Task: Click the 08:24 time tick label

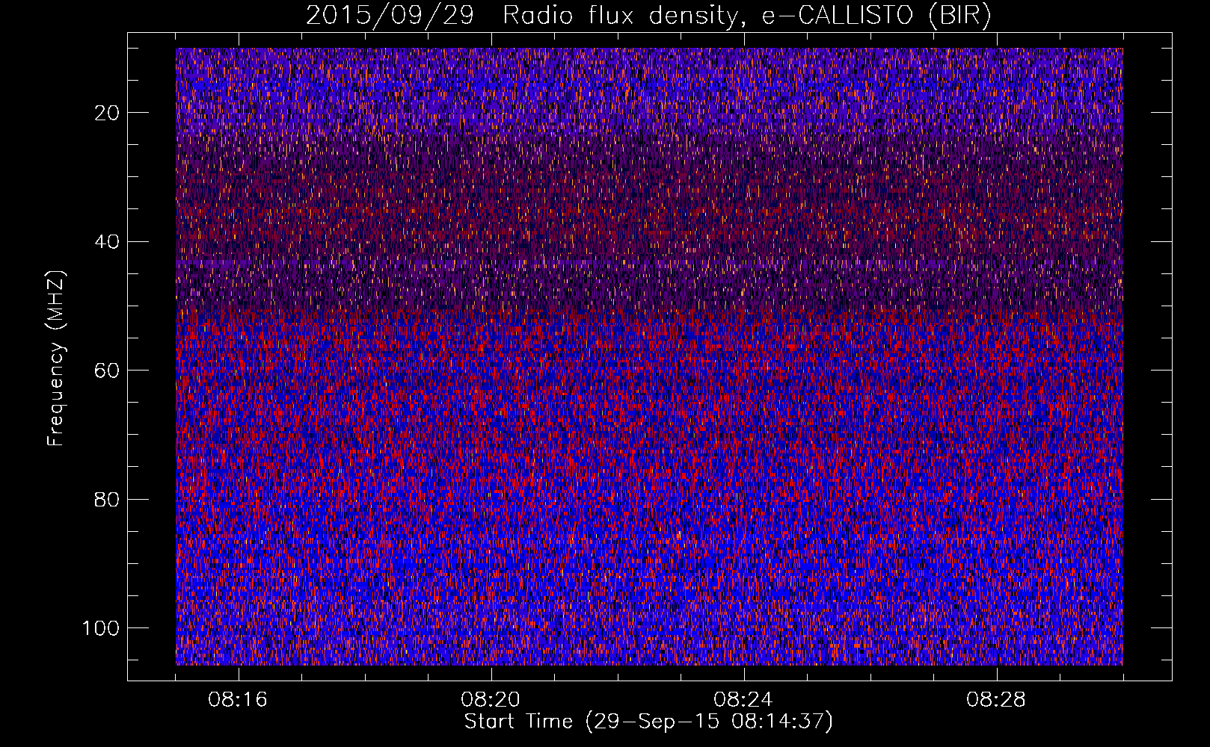Action: click(743, 700)
